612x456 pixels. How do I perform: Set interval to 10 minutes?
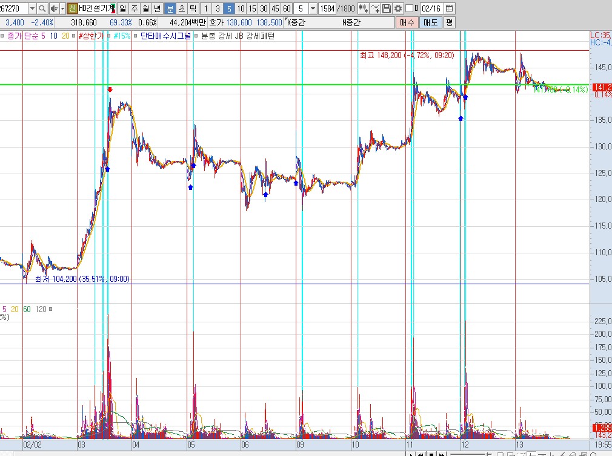241,8
